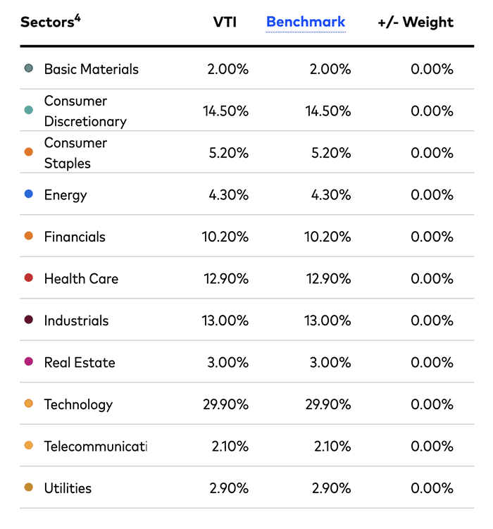Image resolution: width=493 pixels, height=529 pixels.
Task: Click the Basic Materials color dot
Action: click(x=28, y=68)
